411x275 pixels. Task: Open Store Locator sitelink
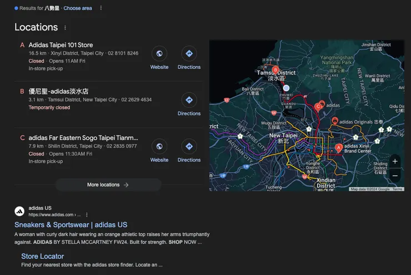click(42, 256)
